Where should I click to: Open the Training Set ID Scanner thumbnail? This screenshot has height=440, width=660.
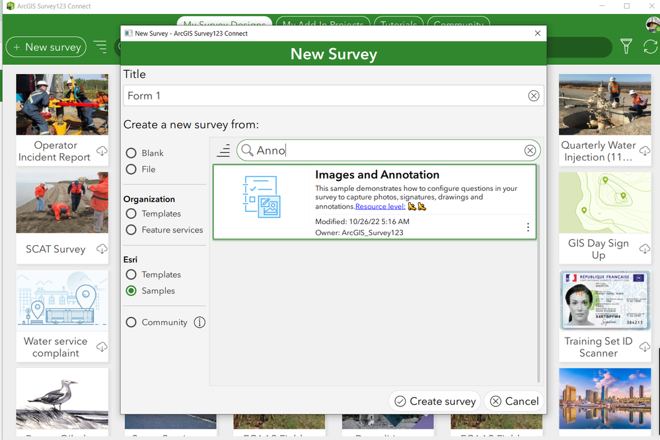(x=605, y=301)
